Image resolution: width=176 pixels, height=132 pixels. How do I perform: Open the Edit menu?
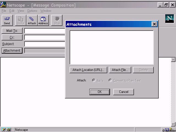click(12, 11)
